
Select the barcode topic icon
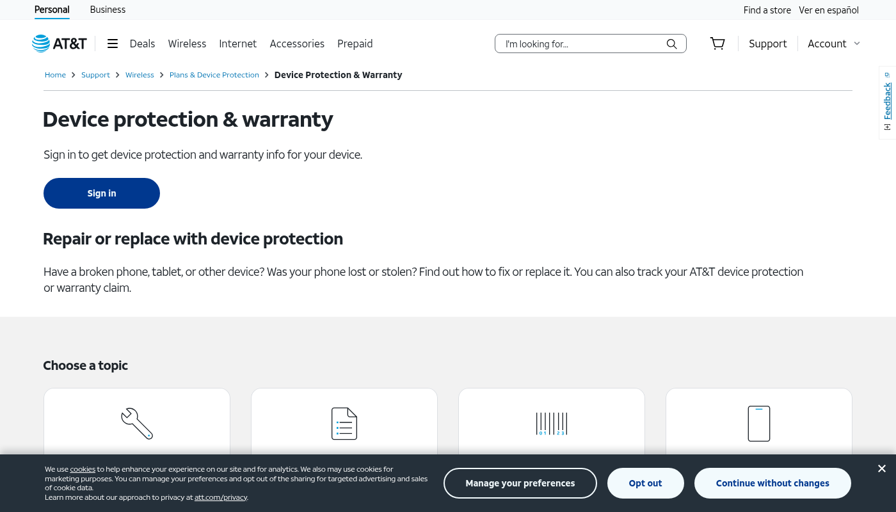(552, 423)
